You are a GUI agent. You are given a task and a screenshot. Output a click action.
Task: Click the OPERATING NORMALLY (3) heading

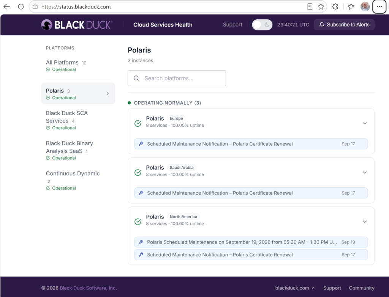[167, 103]
